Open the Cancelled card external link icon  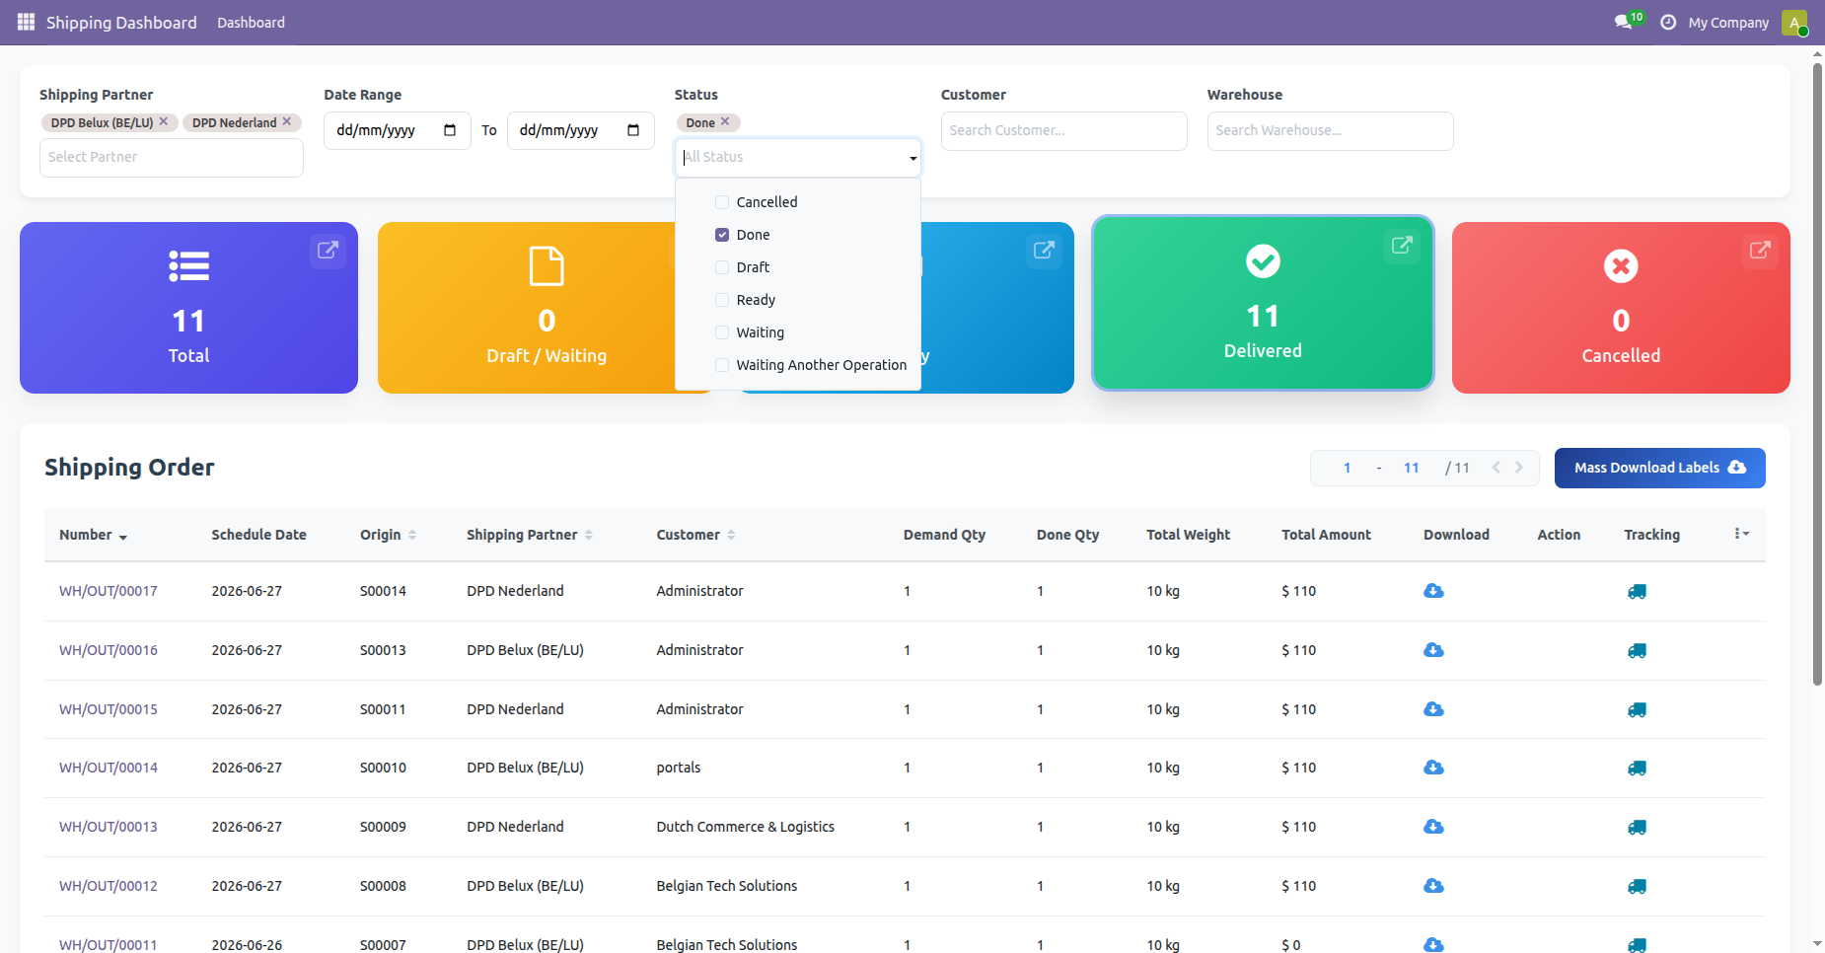tap(1760, 250)
